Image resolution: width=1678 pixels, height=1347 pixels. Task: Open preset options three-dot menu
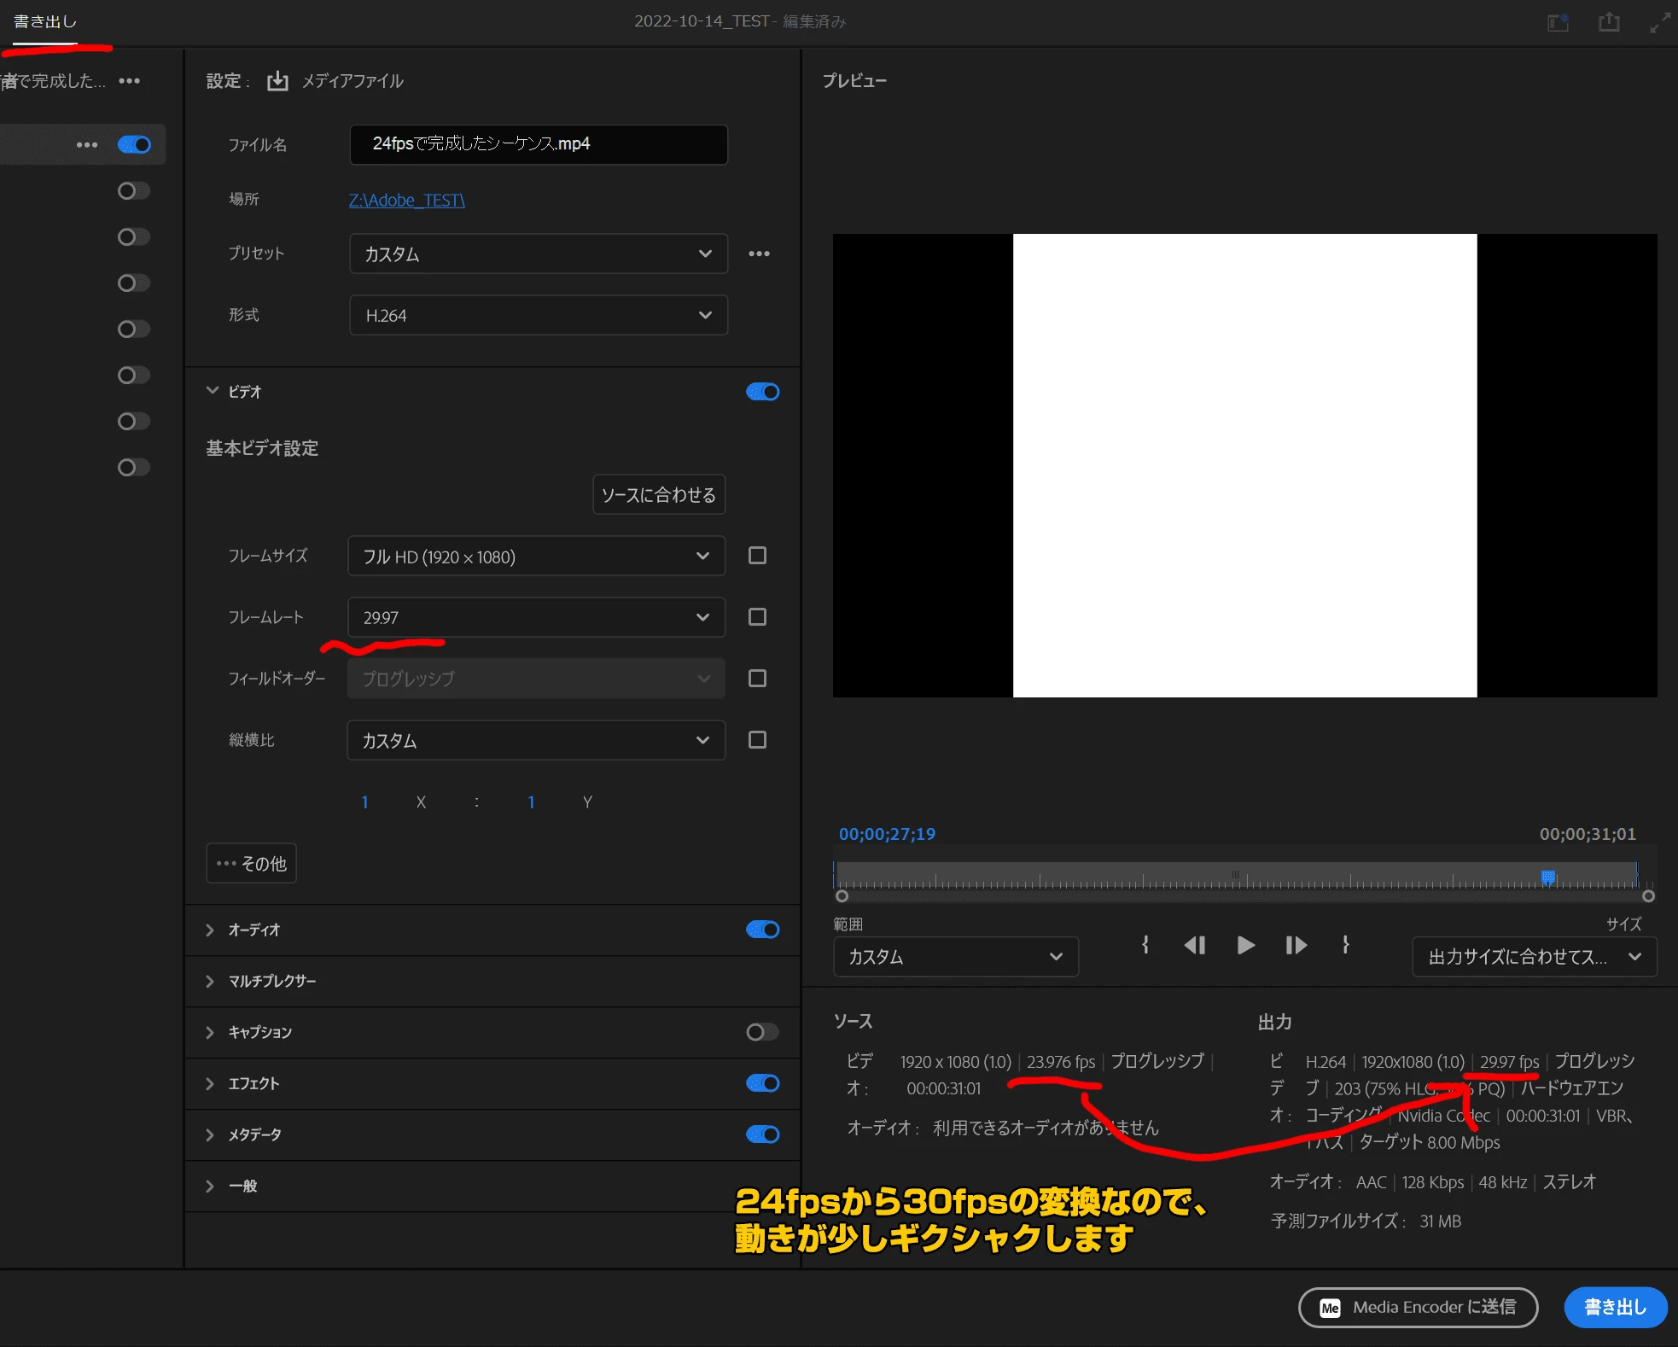coord(759,254)
